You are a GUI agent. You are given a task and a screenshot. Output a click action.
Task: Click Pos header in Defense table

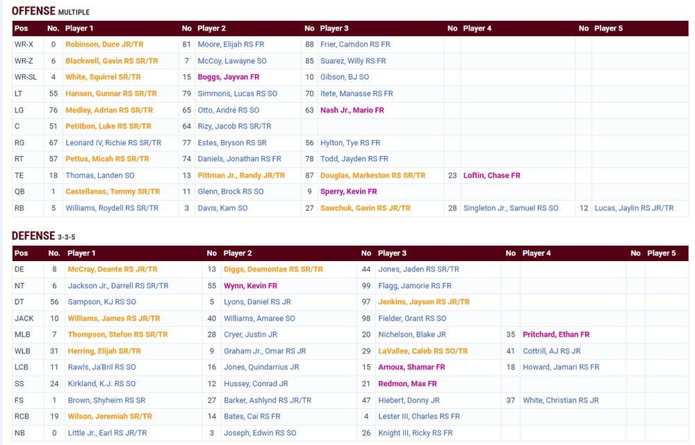pos(22,253)
